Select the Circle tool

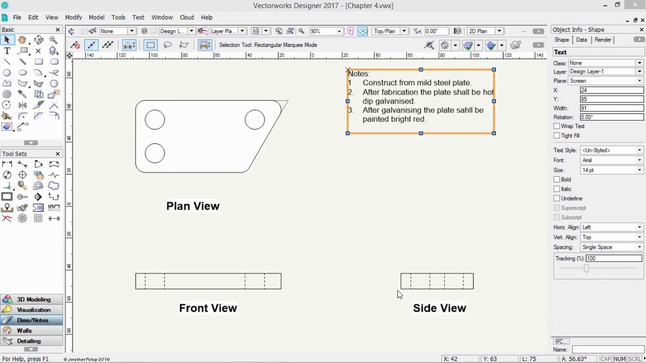click(7, 72)
